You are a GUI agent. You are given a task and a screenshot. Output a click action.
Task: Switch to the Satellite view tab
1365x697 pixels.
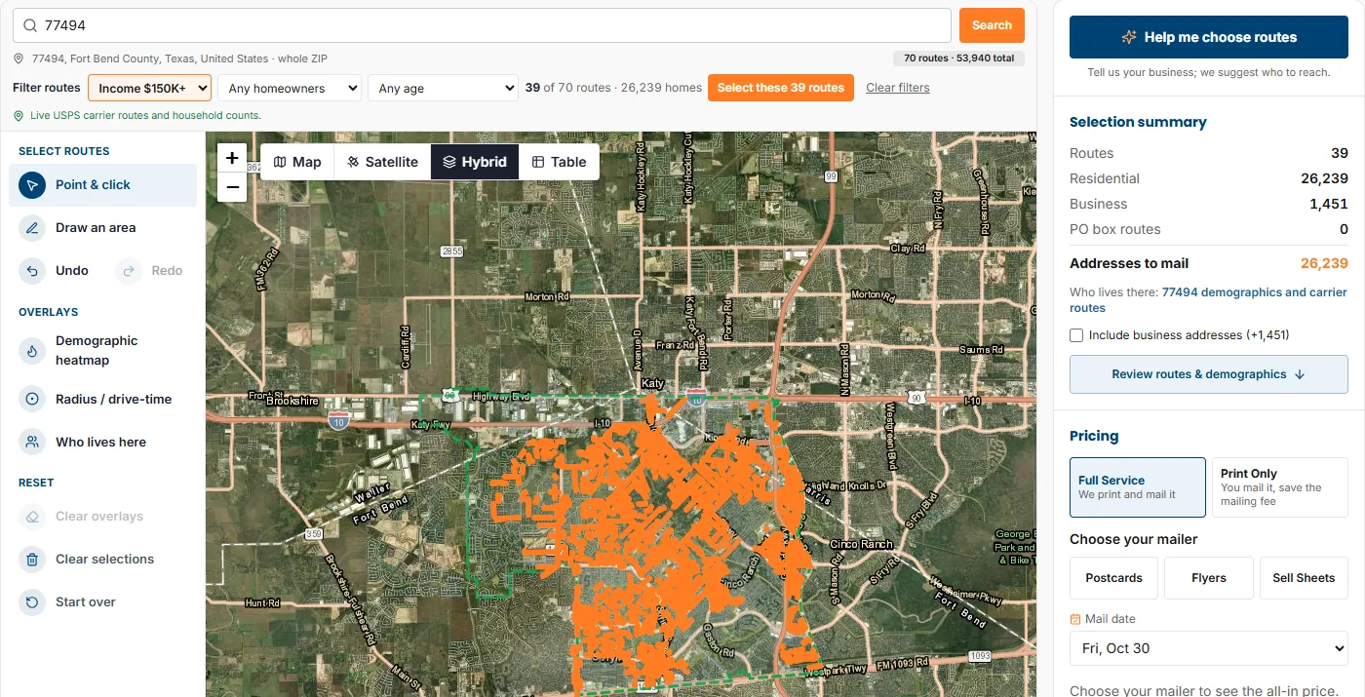pos(382,162)
